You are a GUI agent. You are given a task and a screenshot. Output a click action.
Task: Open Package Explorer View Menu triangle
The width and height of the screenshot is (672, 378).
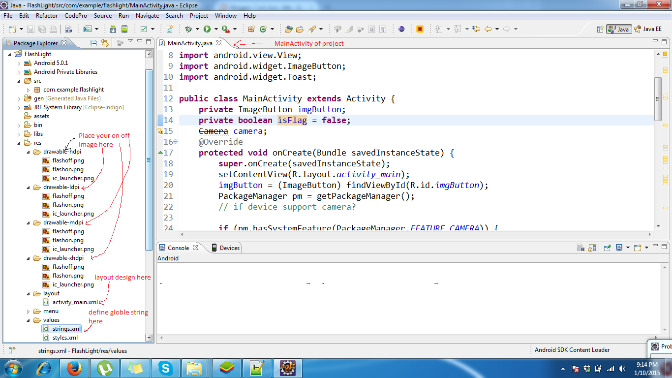[x=130, y=41]
